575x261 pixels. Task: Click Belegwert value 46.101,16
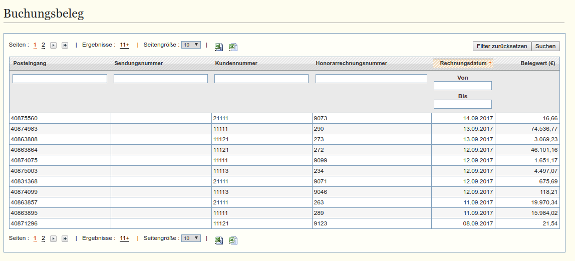coord(544,150)
